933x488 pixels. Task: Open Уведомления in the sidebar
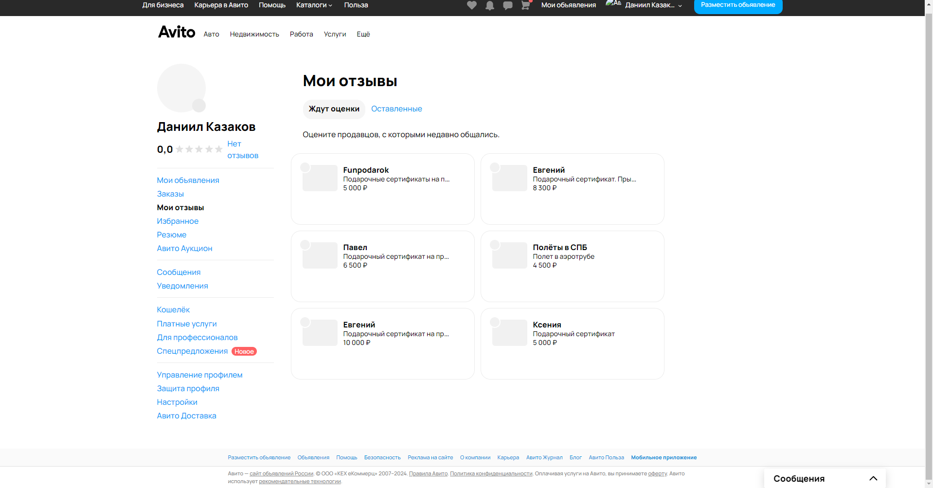click(x=182, y=286)
